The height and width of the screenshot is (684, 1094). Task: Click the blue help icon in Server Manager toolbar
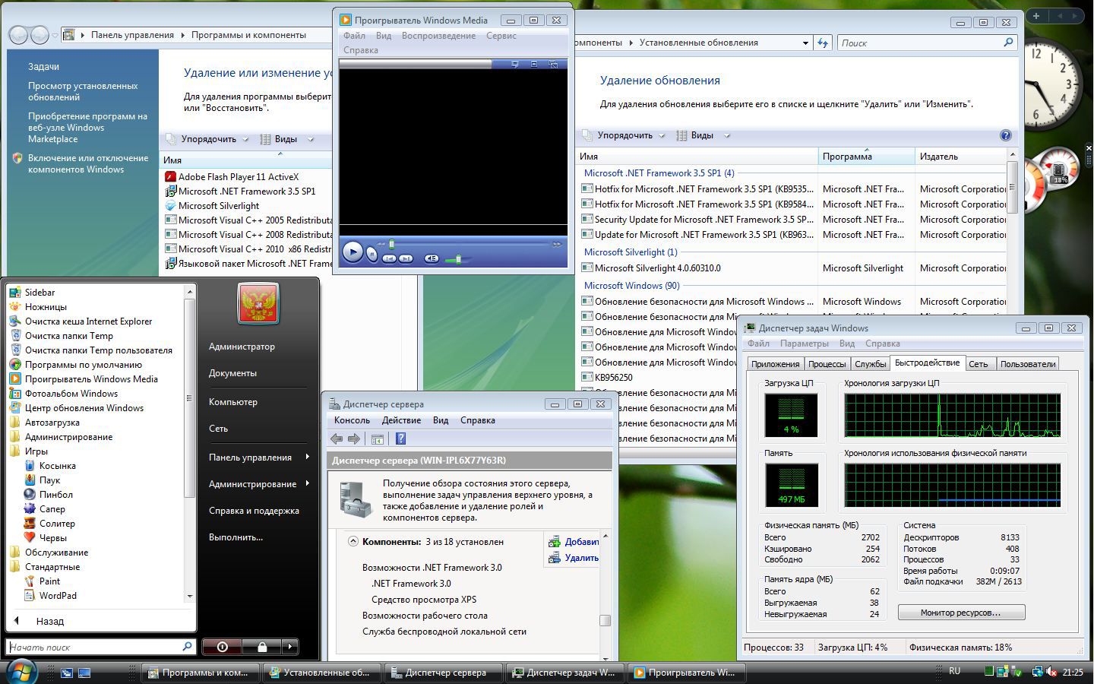click(x=400, y=439)
